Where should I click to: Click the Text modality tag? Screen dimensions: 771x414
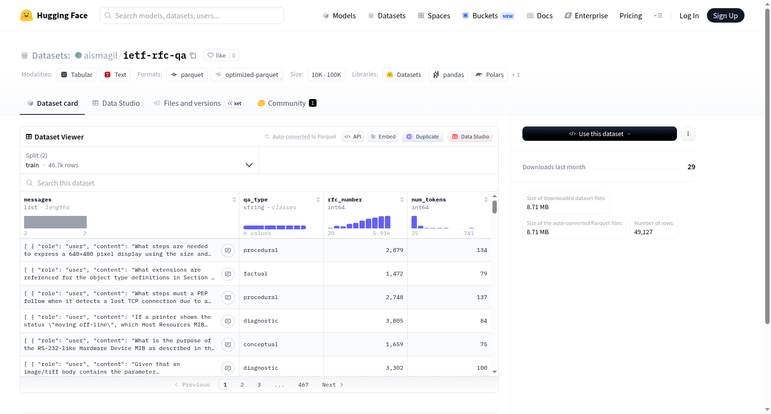pos(115,75)
